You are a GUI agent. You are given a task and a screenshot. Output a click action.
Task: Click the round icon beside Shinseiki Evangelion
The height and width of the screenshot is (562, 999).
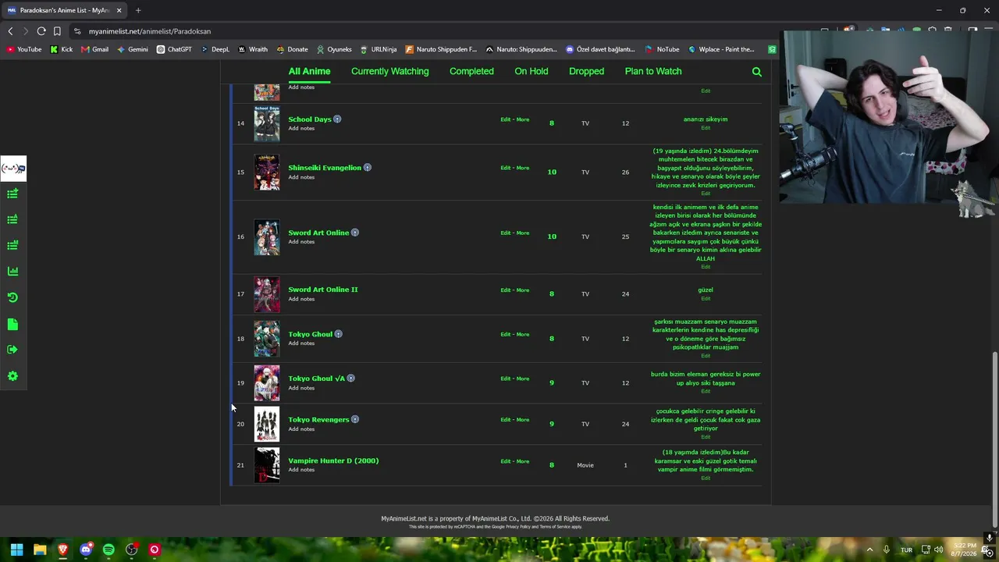(367, 168)
